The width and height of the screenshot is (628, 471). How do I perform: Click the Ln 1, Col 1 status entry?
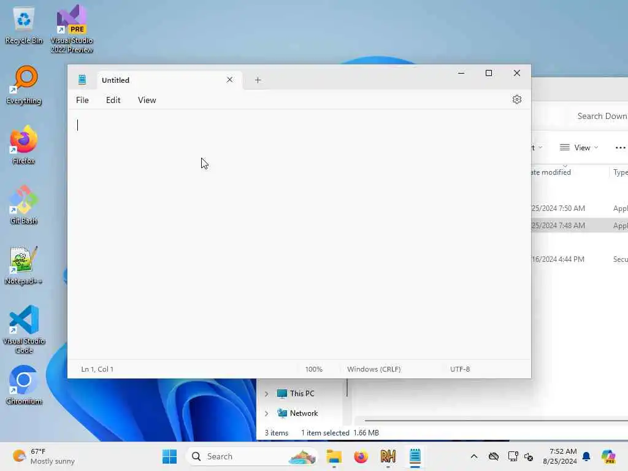(x=98, y=369)
